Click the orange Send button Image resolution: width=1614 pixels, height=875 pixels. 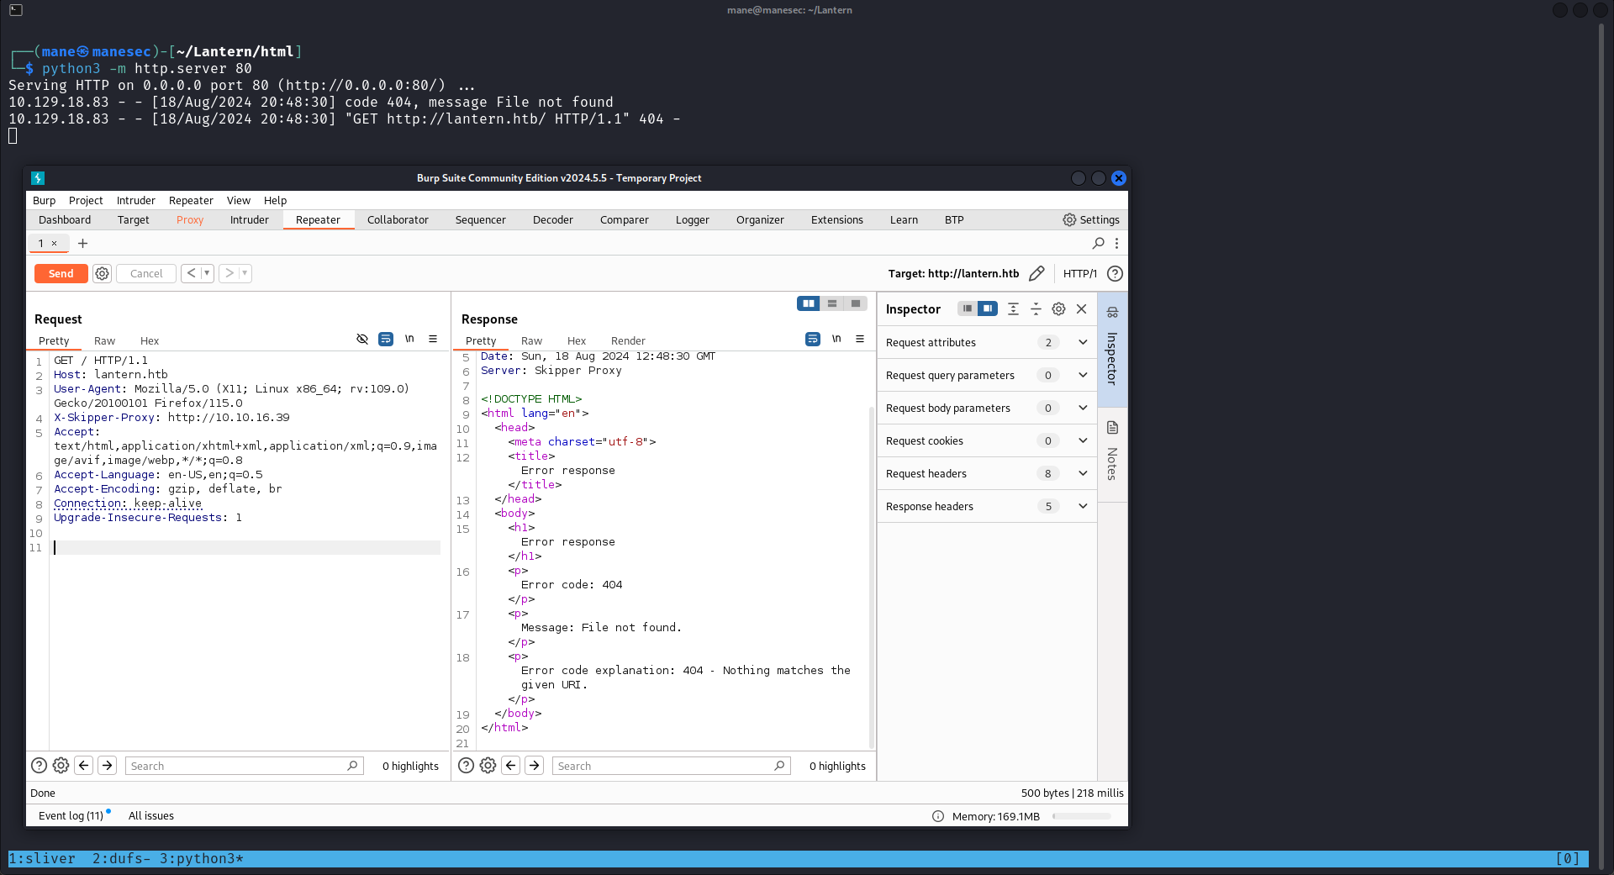[x=61, y=274]
